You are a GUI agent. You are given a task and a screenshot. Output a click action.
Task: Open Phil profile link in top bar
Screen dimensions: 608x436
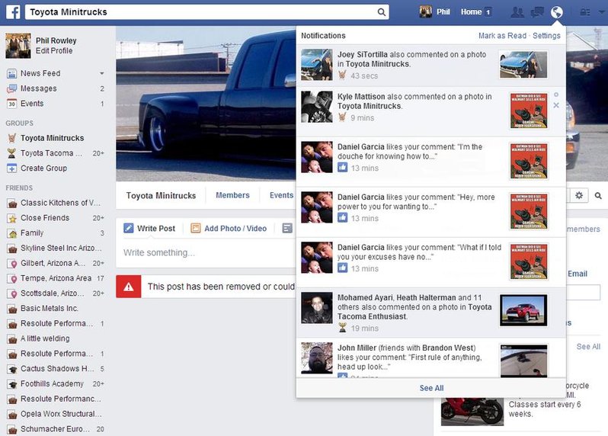click(443, 12)
